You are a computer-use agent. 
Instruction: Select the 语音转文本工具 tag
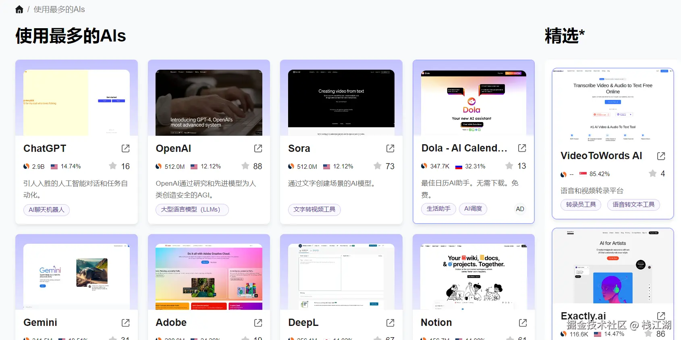(x=633, y=205)
